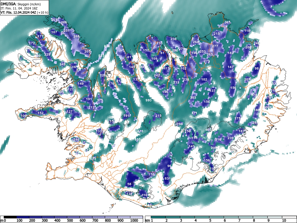Click the visibility value 149
297x223 pixels.
coord(80,84)
